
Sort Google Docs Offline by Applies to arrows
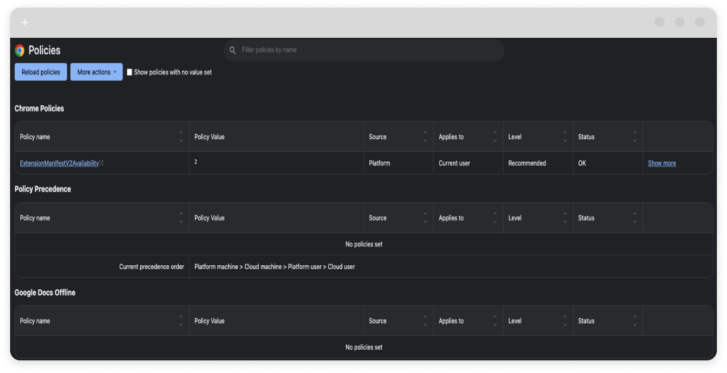point(495,321)
